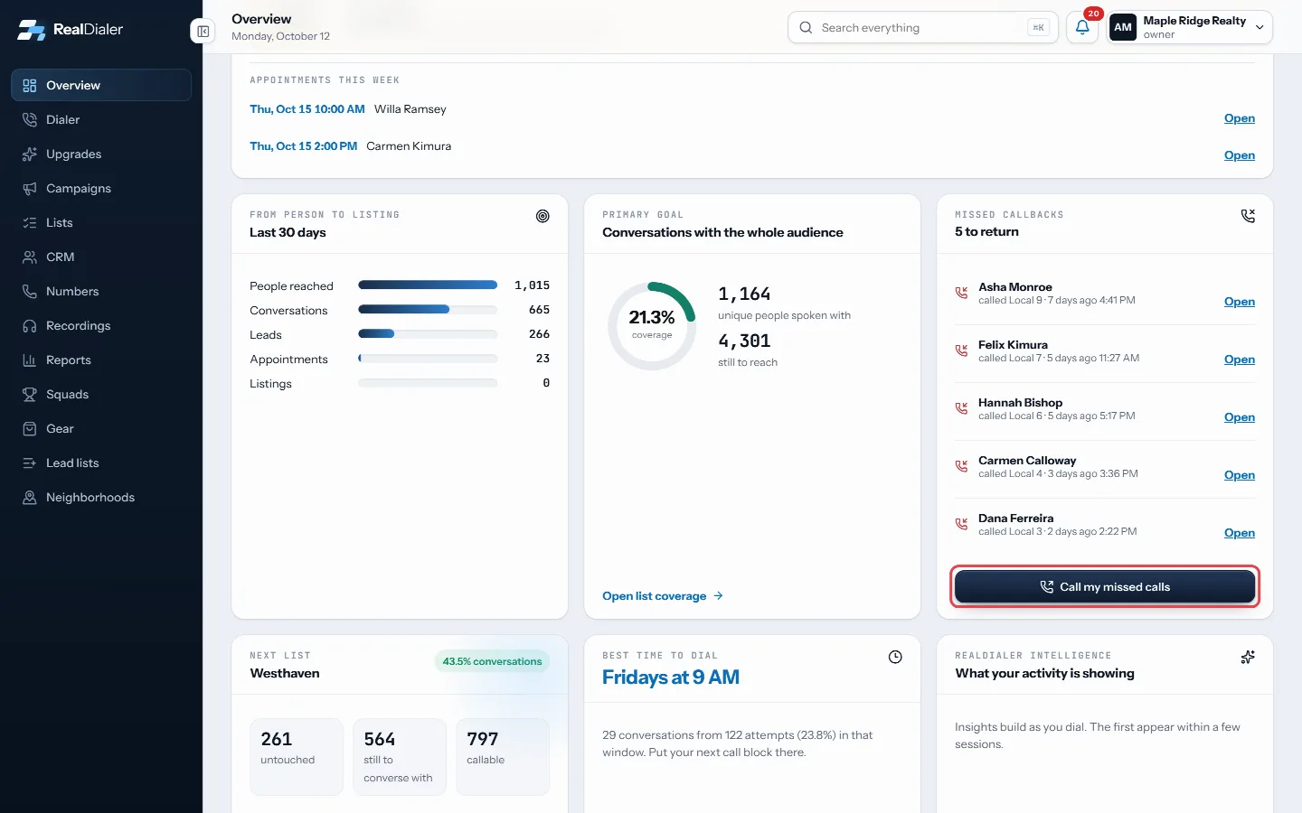Click the People reached progress bar

pyautogui.click(x=428, y=285)
